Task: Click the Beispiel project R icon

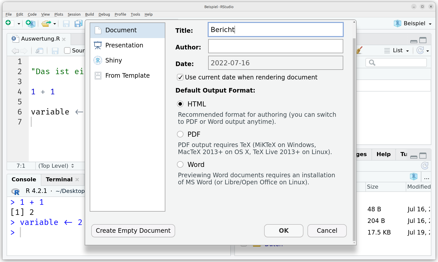Action: pyautogui.click(x=397, y=23)
